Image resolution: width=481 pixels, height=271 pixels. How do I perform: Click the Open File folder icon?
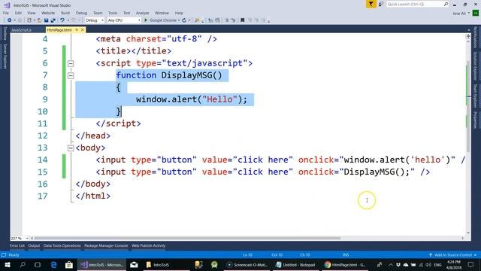[x=39, y=20]
